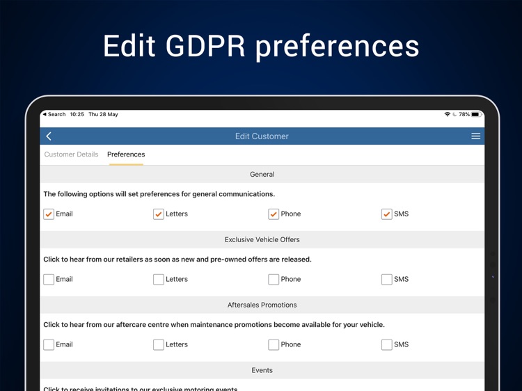The height and width of the screenshot is (391, 522).
Task: Enable Letters for Aftersales Promotions
Action: (x=159, y=344)
